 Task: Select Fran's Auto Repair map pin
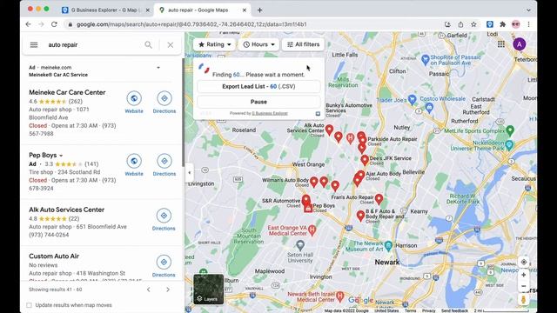pyautogui.click(x=379, y=199)
